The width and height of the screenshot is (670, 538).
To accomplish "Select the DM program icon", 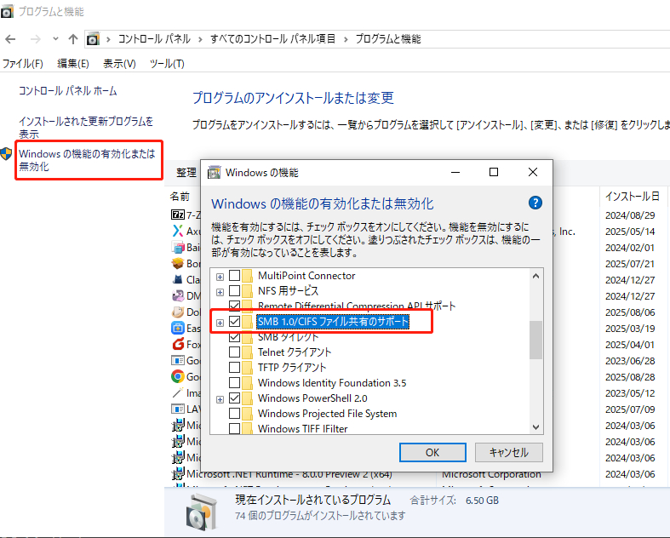I will click(x=178, y=295).
